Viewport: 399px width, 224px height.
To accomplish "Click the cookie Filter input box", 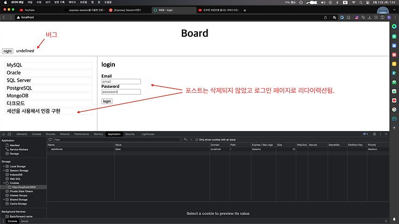I will [117, 140].
